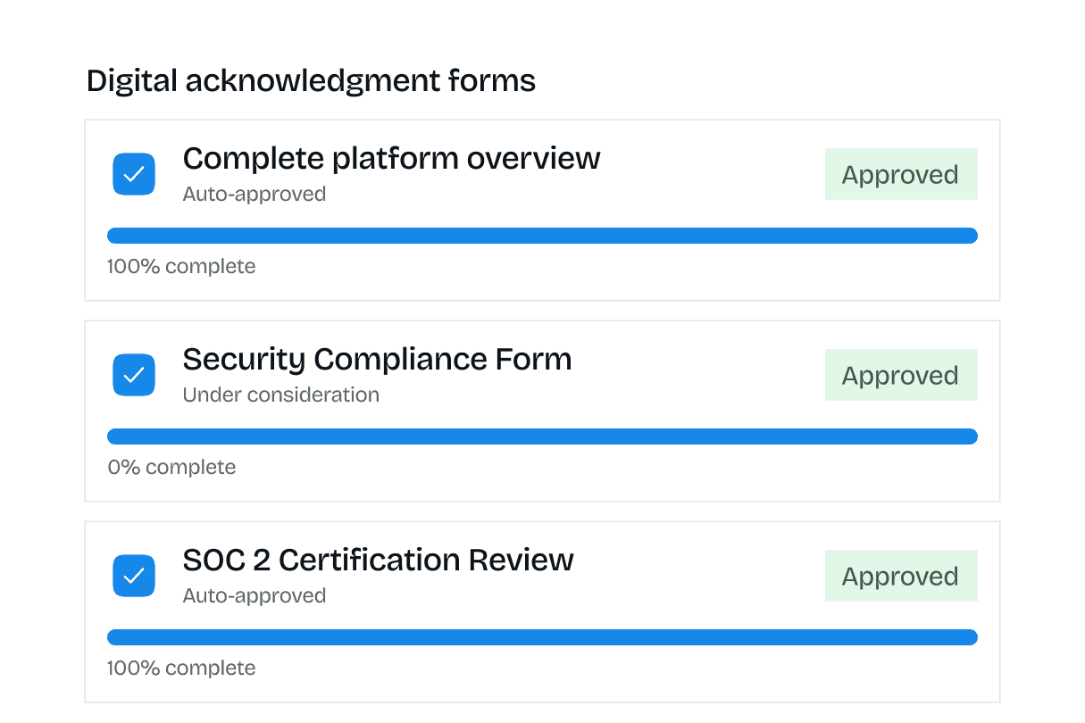Screen dimensions: 1085x723
Task: Click the Complete platform overview progress bar
Action: point(542,236)
